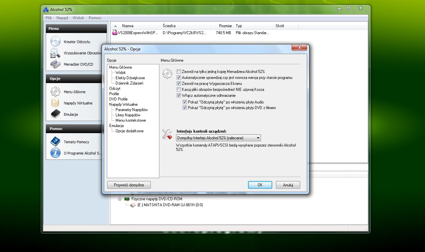Uncheck Automatycznie sprawdzaj nowsza wersja checkbox
This screenshot has height=252, width=425.
point(179,77)
